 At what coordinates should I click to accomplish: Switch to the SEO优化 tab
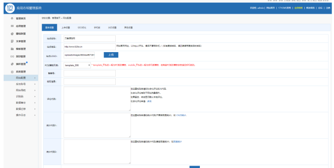click(82, 28)
